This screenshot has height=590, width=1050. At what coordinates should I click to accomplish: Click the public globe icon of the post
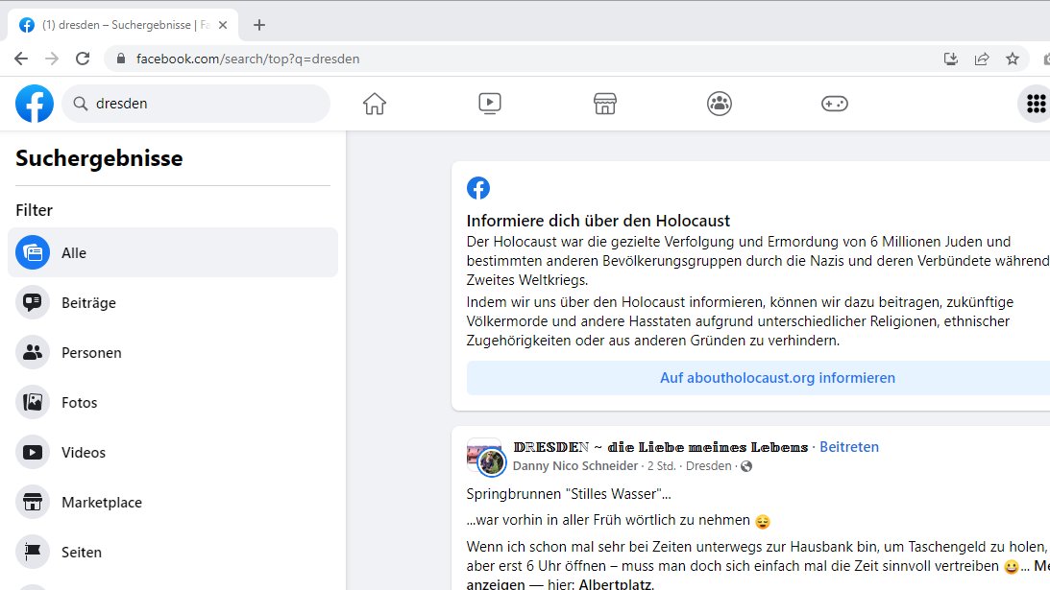coord(746,466)
